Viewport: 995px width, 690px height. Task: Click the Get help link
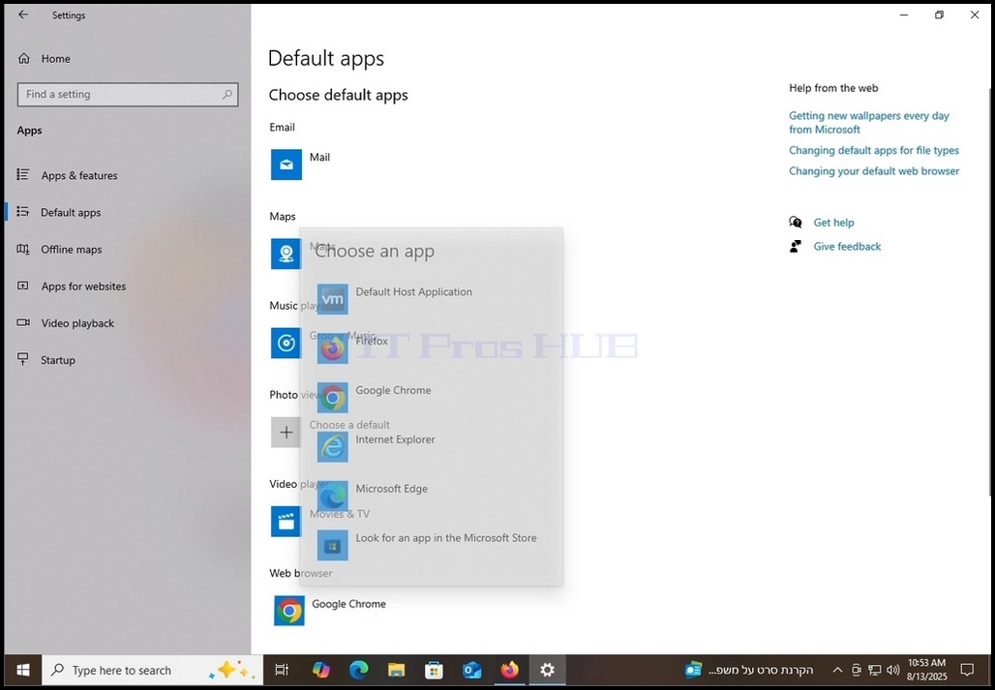tap(833, 223)
